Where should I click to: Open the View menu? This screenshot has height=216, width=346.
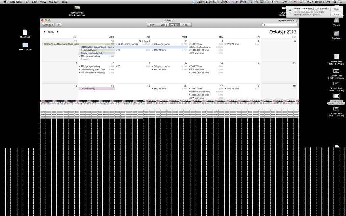(43, 2)
